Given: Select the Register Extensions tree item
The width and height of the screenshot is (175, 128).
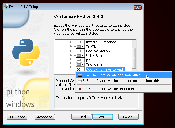Looking at the screenshot, I should coord(101,42).
